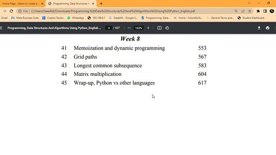Screen dimensions: 276x155
Task: Open the SaeeAM - Google S... bookmark
Action: click(123, 18)
